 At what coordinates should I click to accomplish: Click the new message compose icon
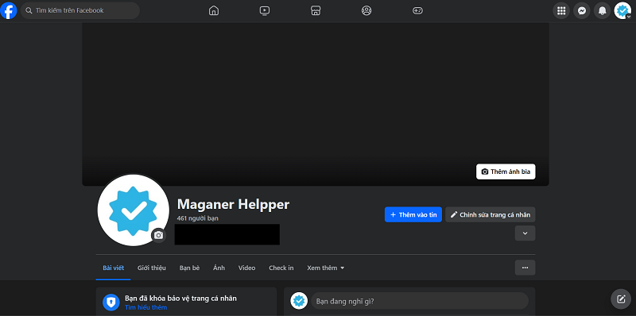[x=621, y=299]
